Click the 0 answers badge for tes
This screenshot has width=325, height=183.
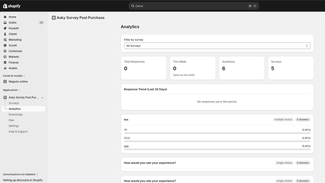pyautogui.click(x=303, y=119)
